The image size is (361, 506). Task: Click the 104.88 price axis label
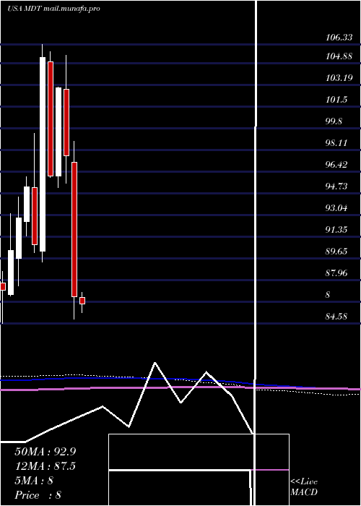click(339, 56)
